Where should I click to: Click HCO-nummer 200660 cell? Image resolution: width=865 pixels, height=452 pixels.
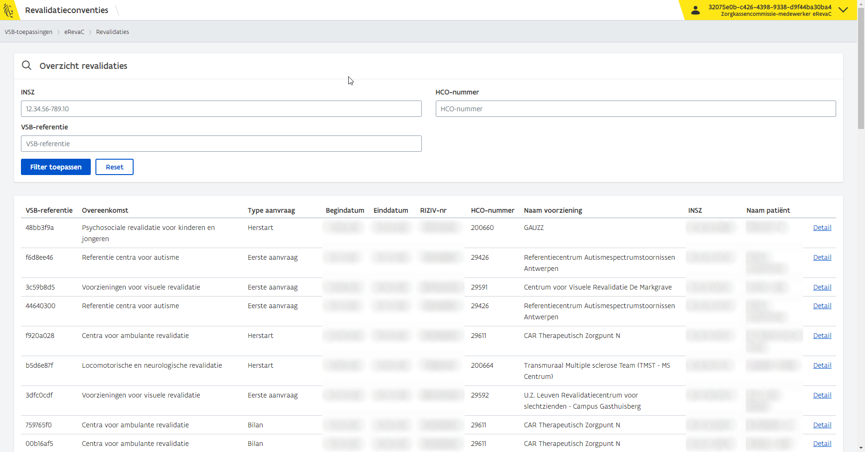482,228
